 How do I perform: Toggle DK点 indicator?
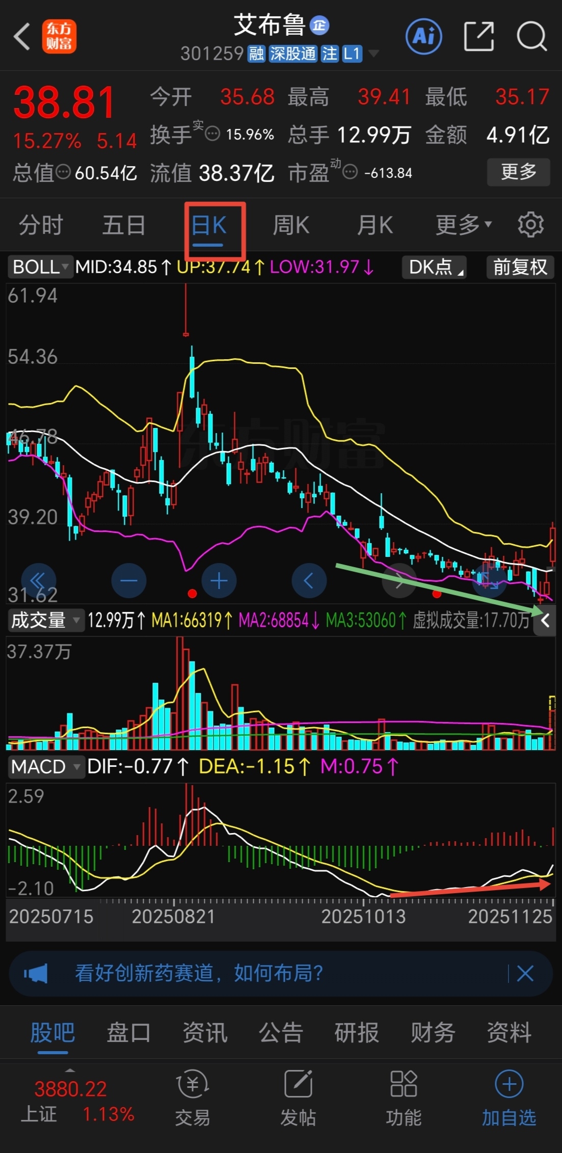[435, 267]
